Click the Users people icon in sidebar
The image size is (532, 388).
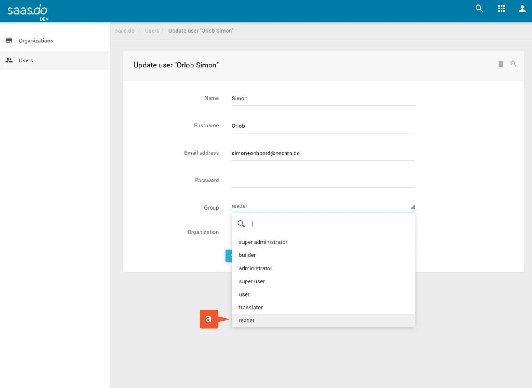coord(9,60)
